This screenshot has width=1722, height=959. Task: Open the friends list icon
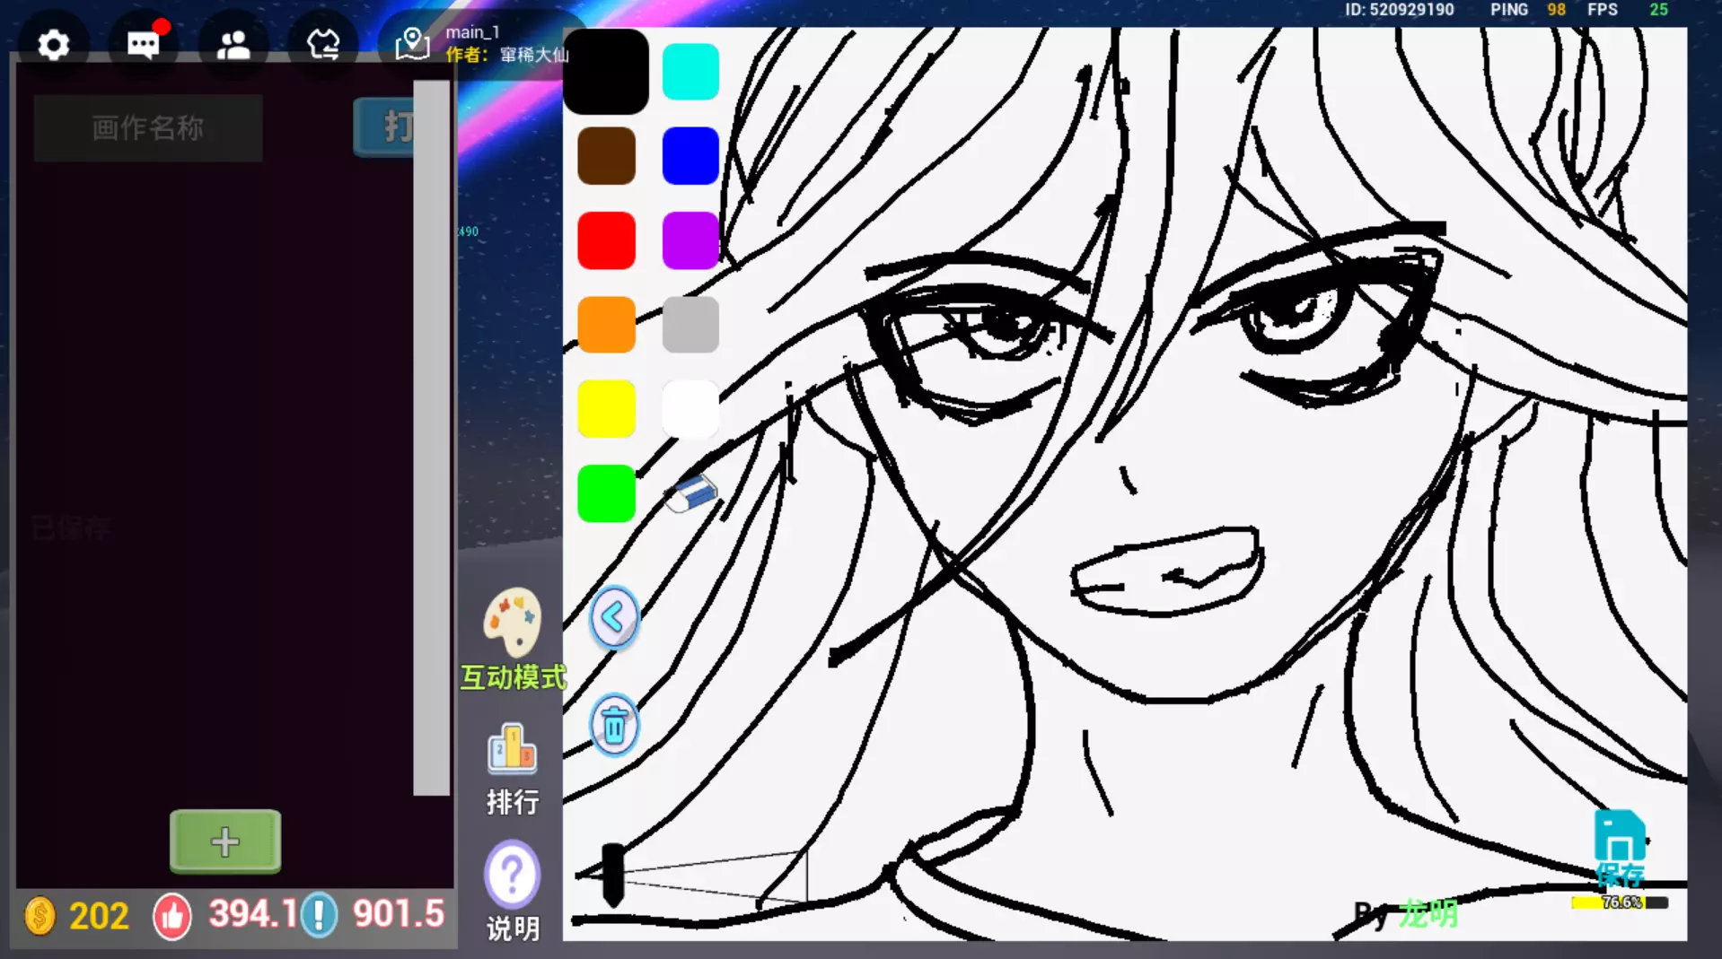coord(233,44)
